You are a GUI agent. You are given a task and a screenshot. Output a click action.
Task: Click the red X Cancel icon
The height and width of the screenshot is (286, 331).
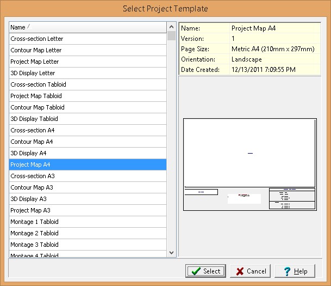(239, 271)
